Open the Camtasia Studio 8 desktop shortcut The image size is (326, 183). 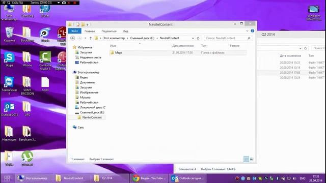coord(45,60)
